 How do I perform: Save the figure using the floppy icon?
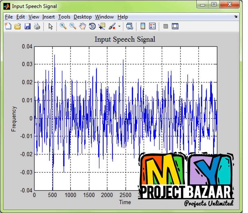click(x=27, y=26)
